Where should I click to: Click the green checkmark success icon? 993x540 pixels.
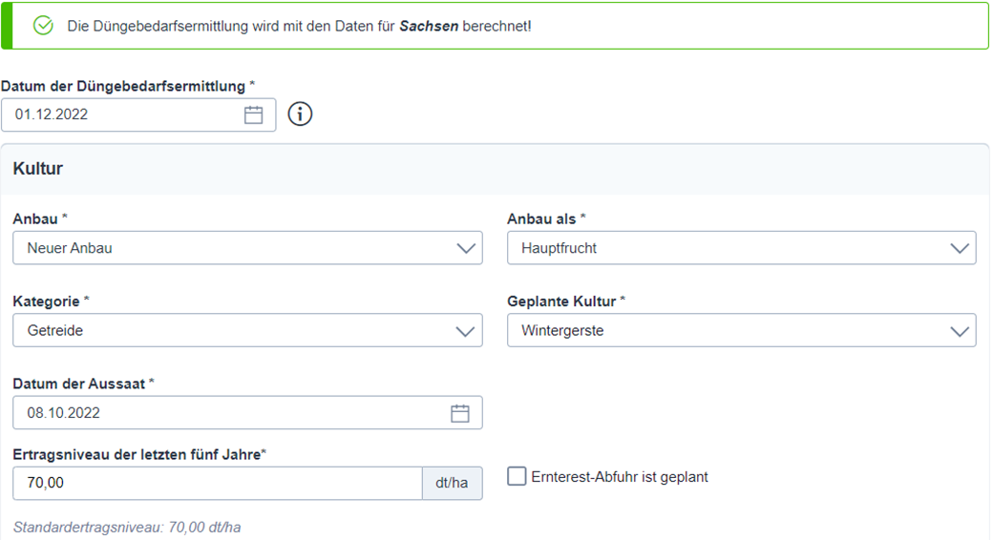point(43,26)
